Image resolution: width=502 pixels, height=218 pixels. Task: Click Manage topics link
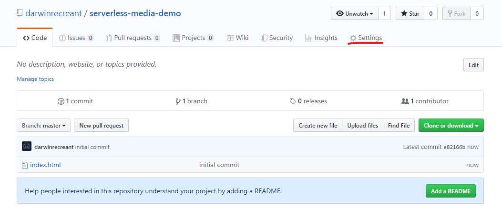click(35, 79)
